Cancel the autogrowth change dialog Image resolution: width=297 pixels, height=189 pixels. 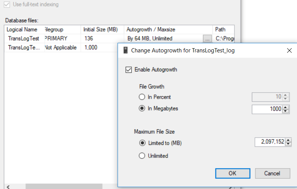(272, 173)
